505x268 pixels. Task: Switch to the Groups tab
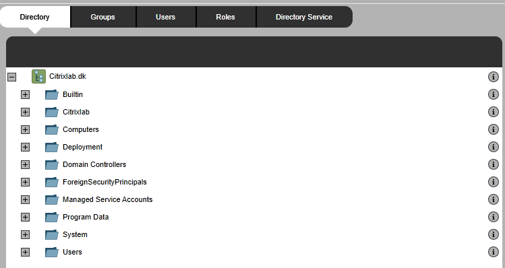click(x=102, y=17)
